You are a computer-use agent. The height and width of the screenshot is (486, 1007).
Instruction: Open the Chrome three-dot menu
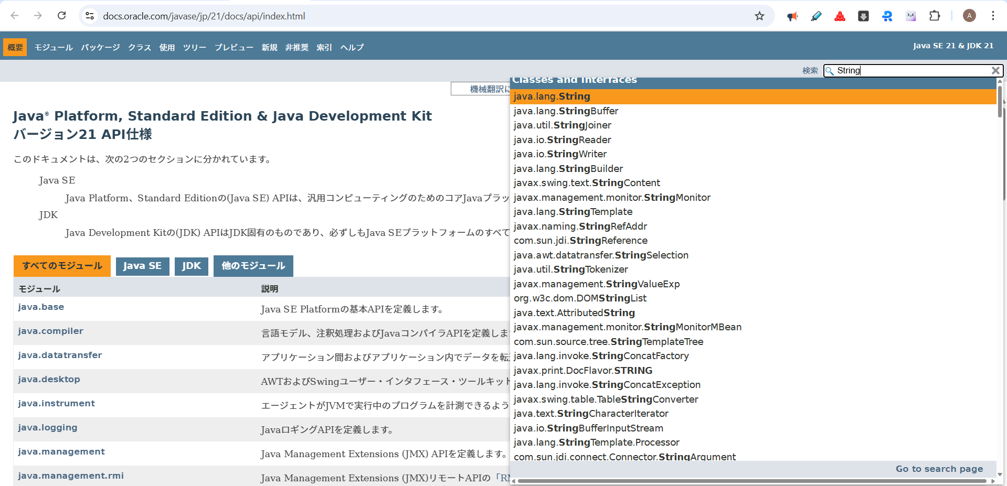pos(993,16)
